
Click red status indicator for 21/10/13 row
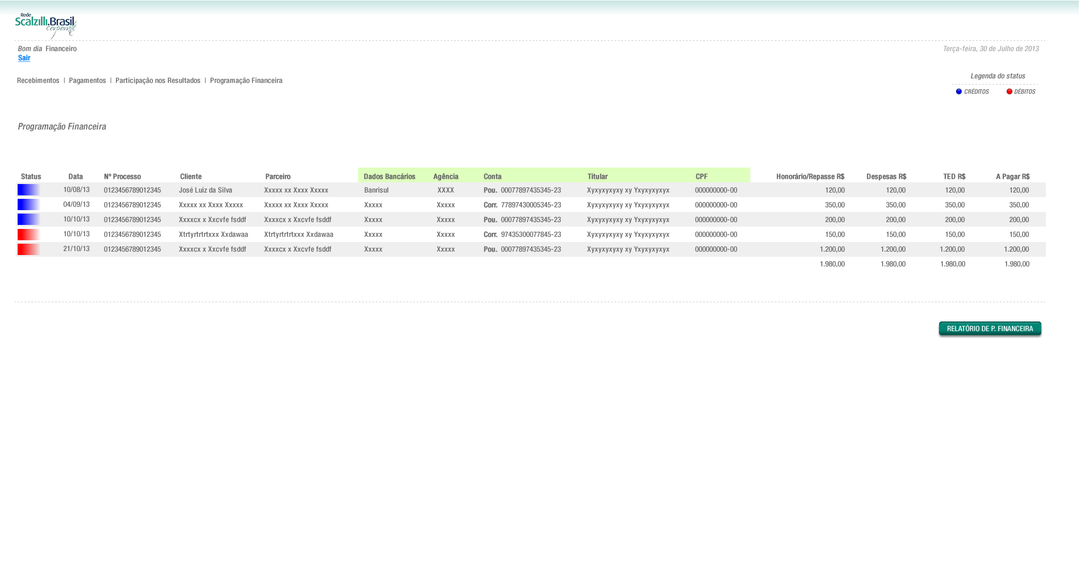point(28,249)
